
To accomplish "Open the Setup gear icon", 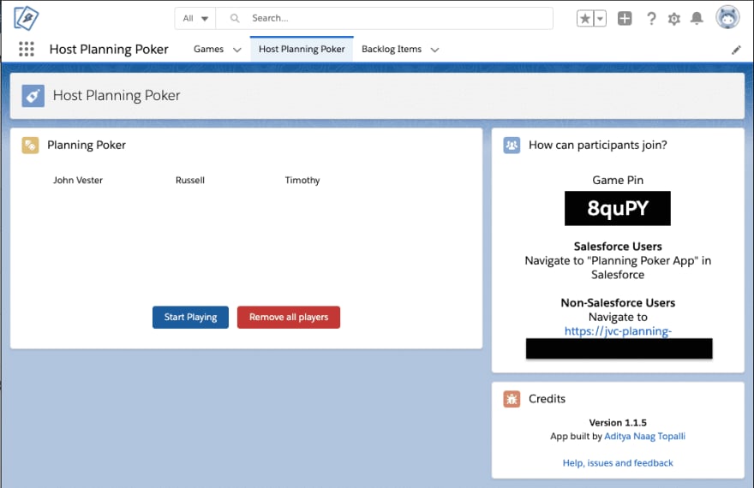I will (x=674, y=19).
